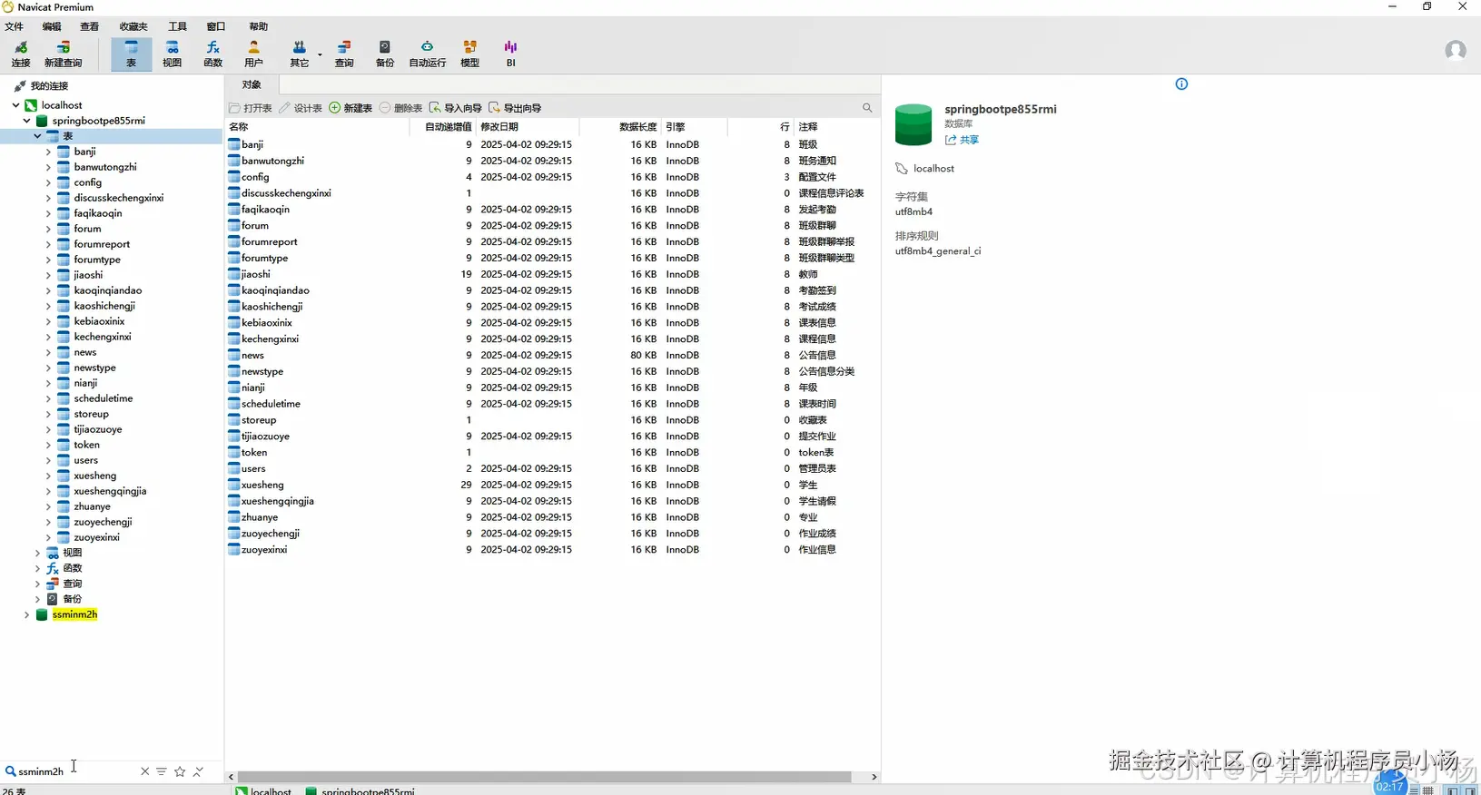Screen dimensions: 1481x795
Task: Click the Design Table (设计表) button
Action: (x=301, y=108)
